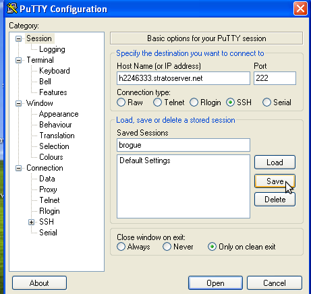Show the About PuTTY dialog

pos(39,283)
